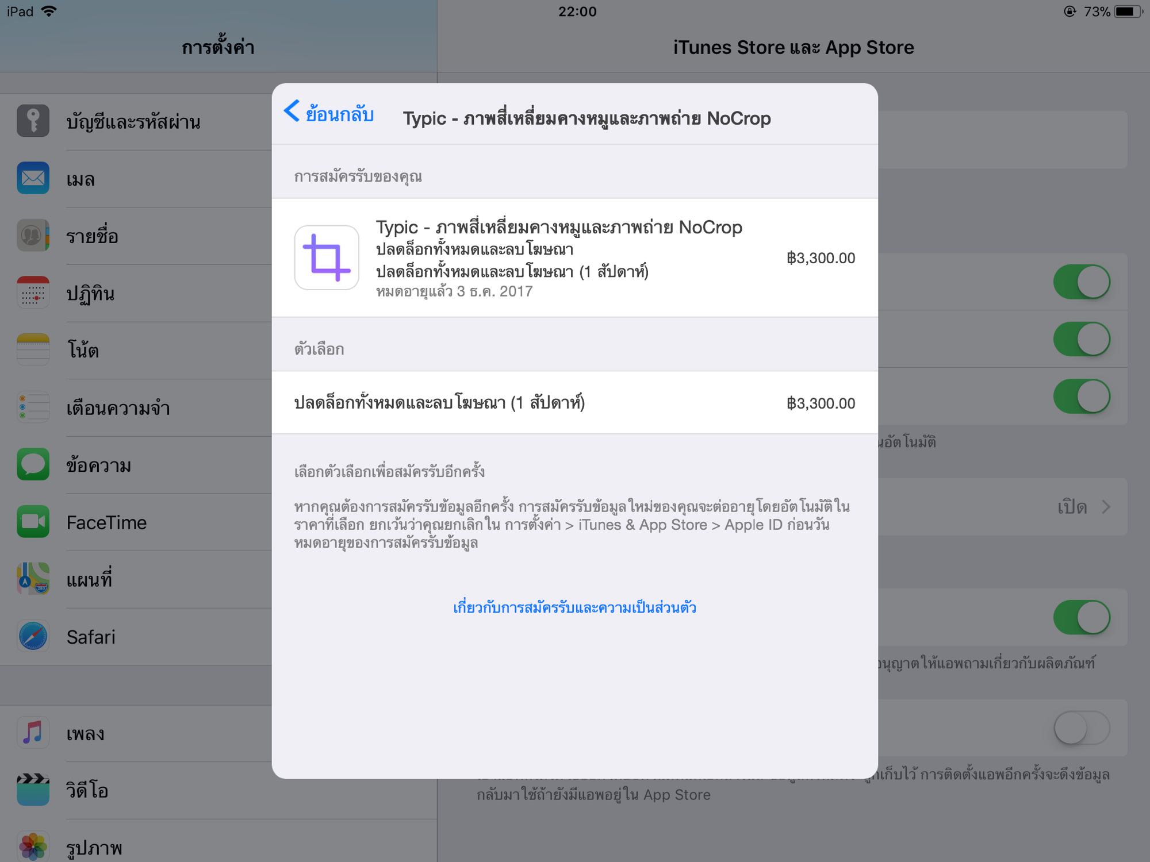Image resolution: width=1150 pixels, height=862 pixels.
Task: Select the FaceTime camera icon
Action: click(33, 522)
